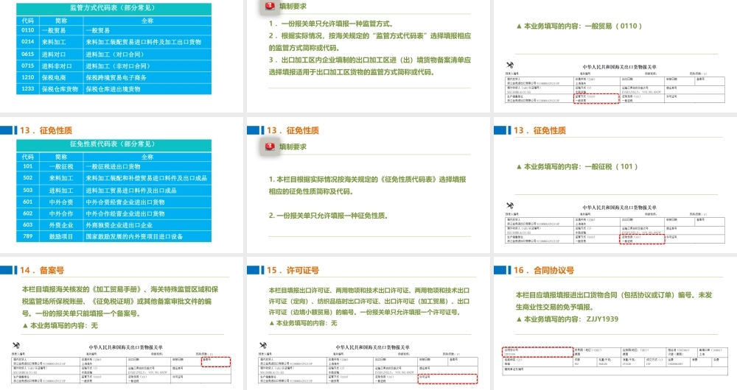Click the 进料加工（对口合同）cell

(x=147, y=54)
